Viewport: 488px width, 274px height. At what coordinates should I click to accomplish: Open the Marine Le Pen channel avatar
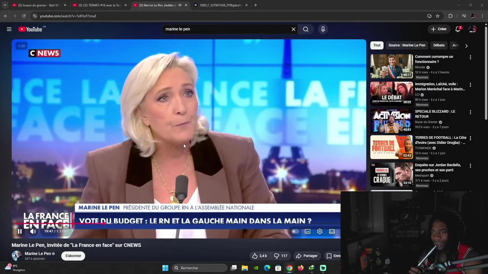pyautogui.click(x=16, y=256)
